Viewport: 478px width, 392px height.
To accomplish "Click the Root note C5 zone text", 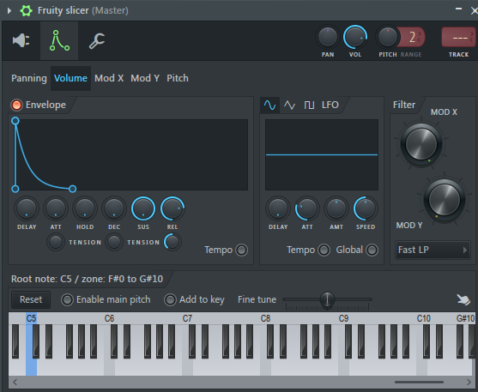I will coord(87,279).
